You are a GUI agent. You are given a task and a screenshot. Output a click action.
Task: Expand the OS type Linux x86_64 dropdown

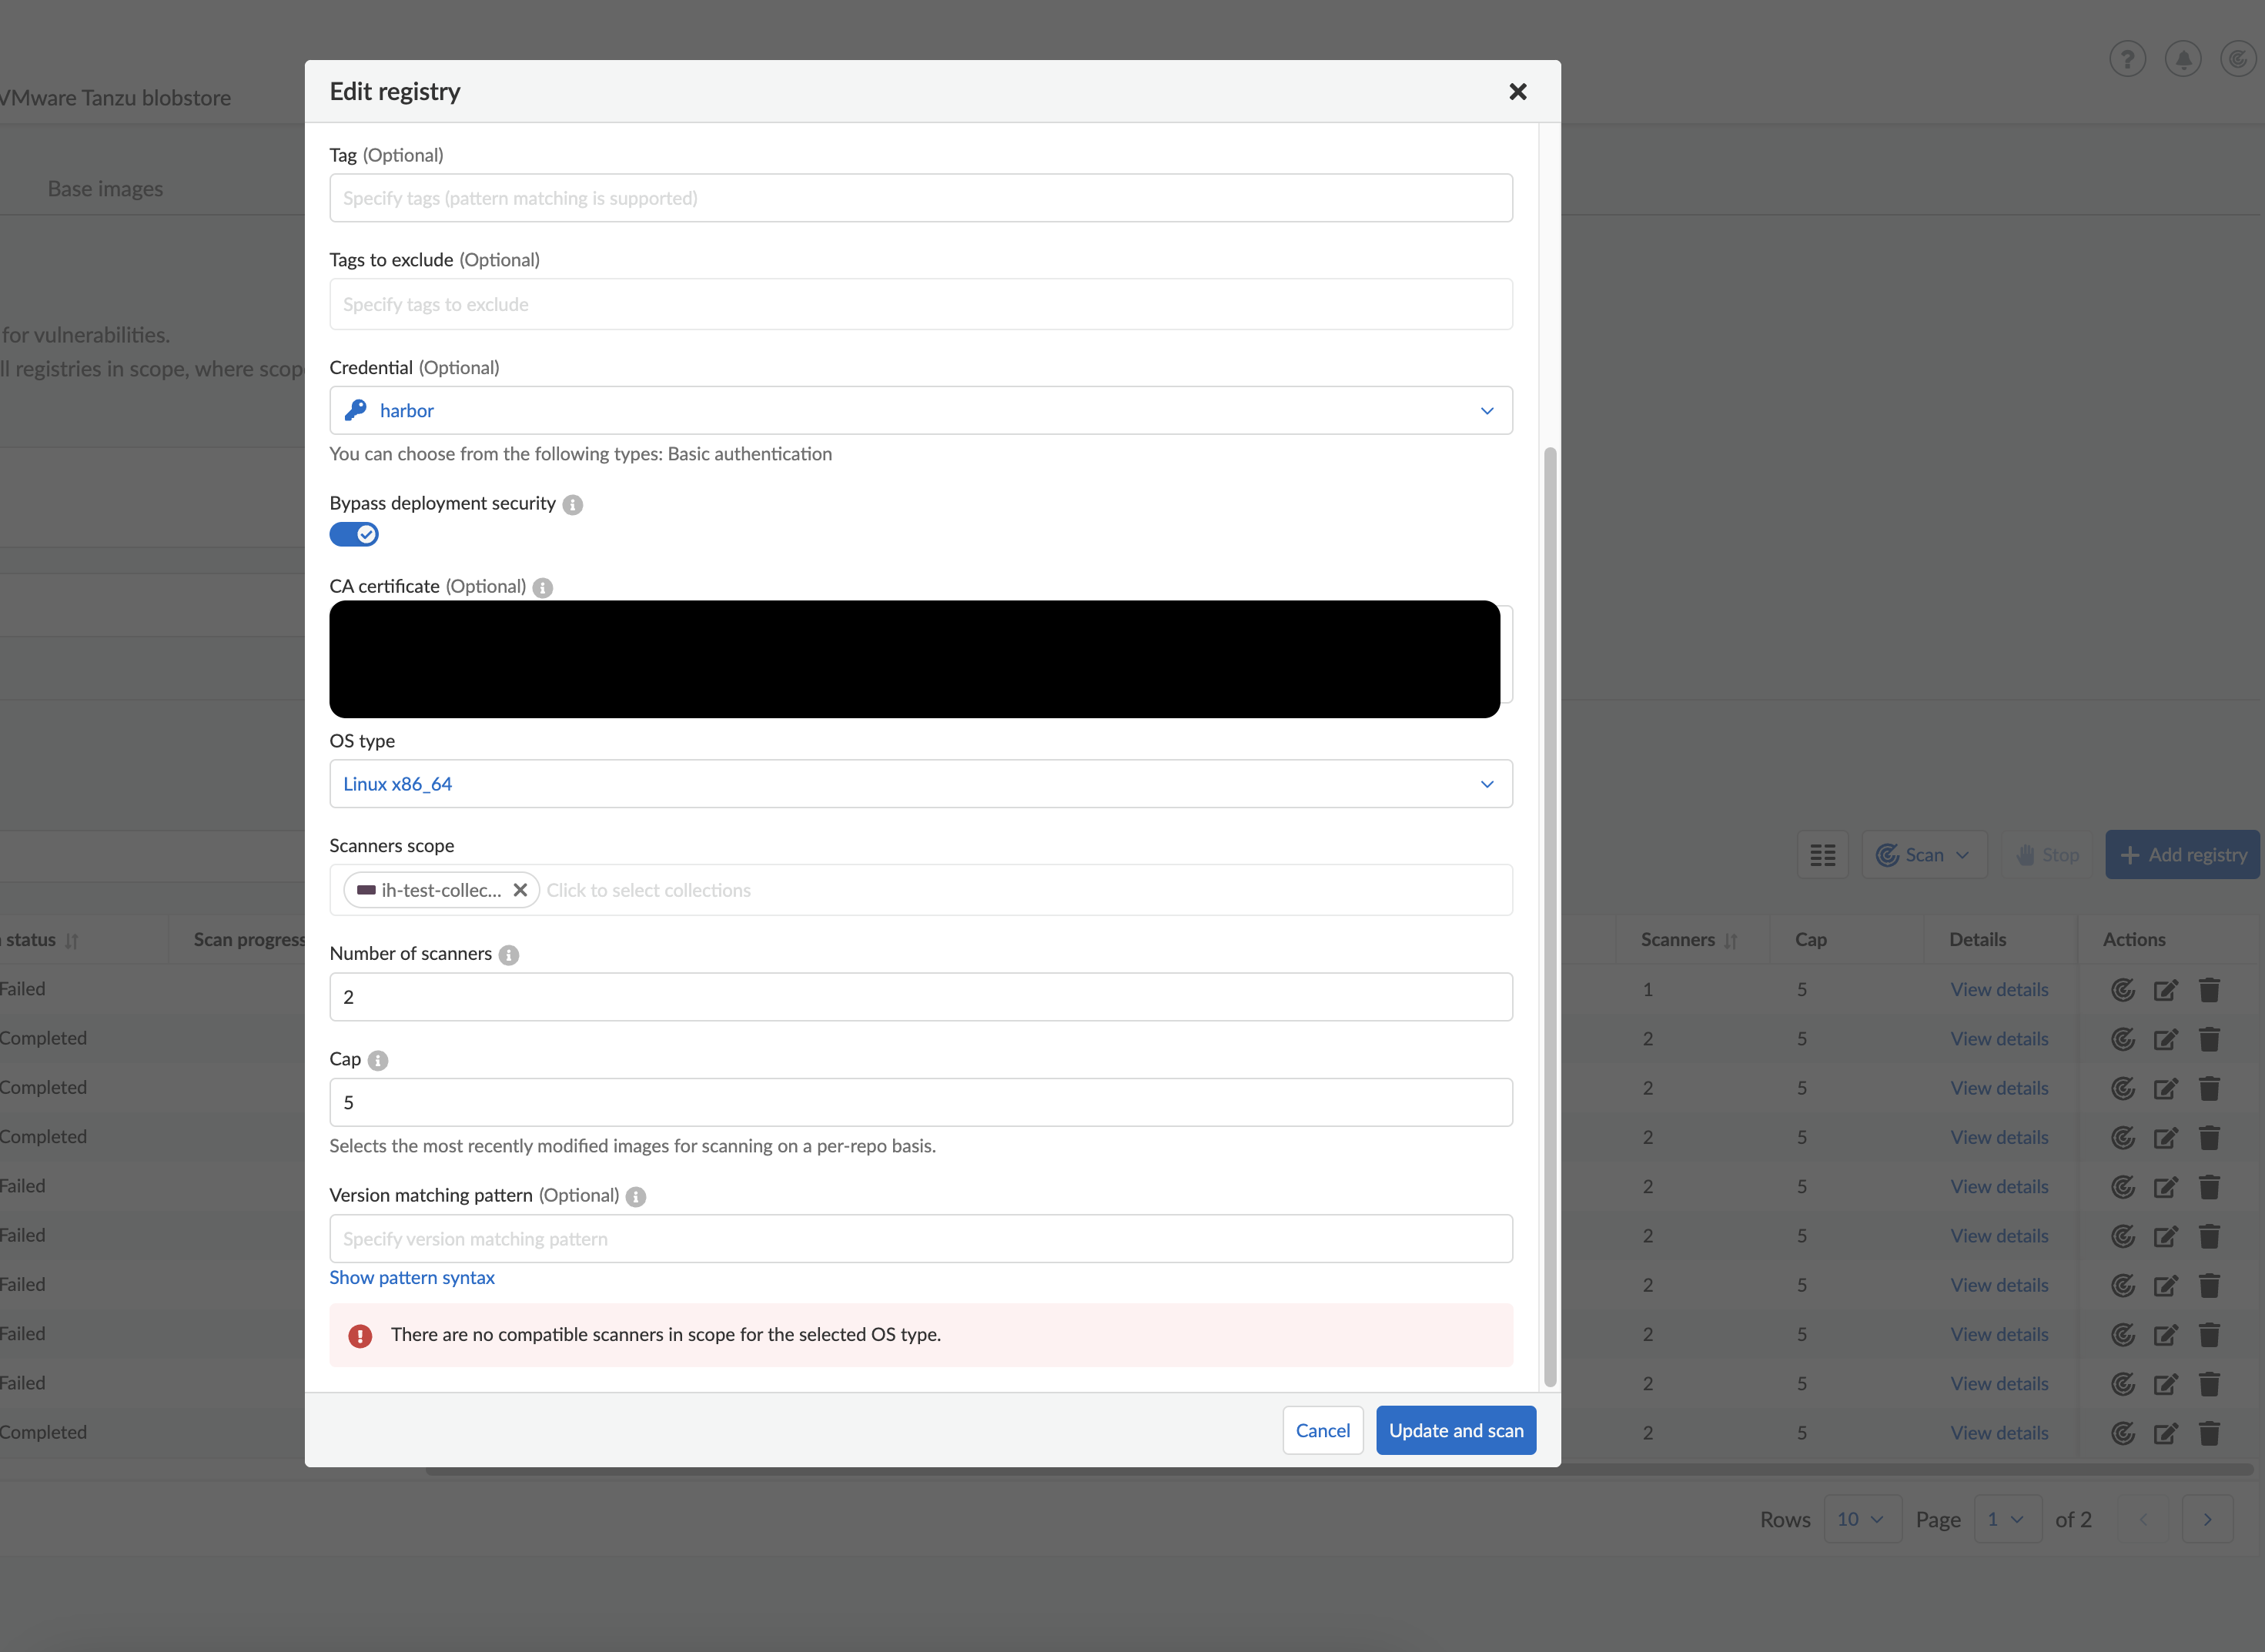(920, 784)
